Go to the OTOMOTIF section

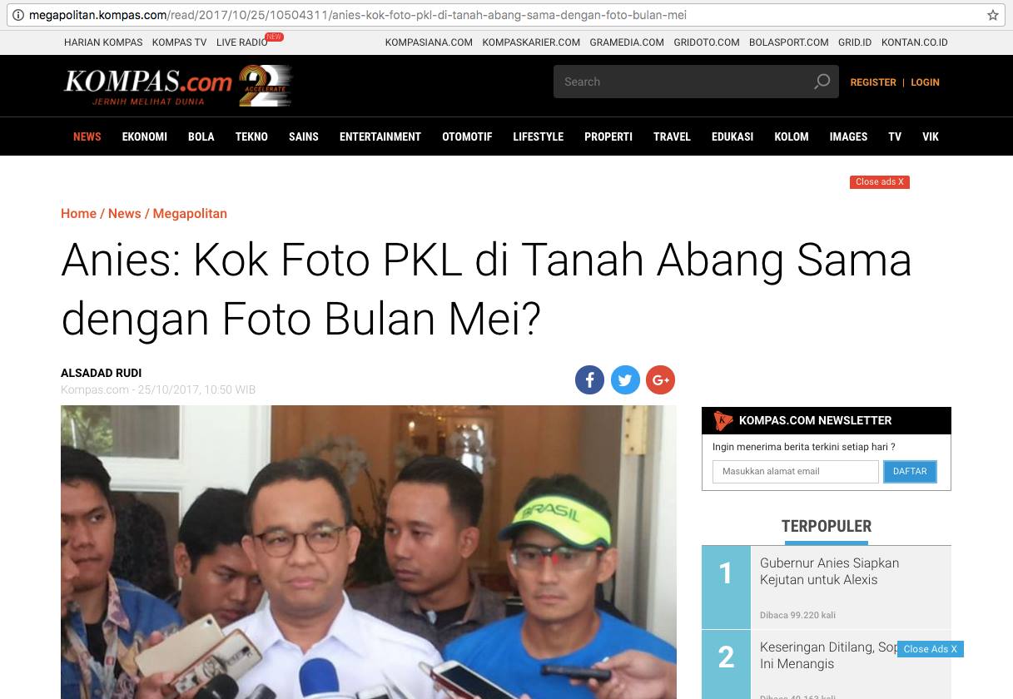pos(467,136)
